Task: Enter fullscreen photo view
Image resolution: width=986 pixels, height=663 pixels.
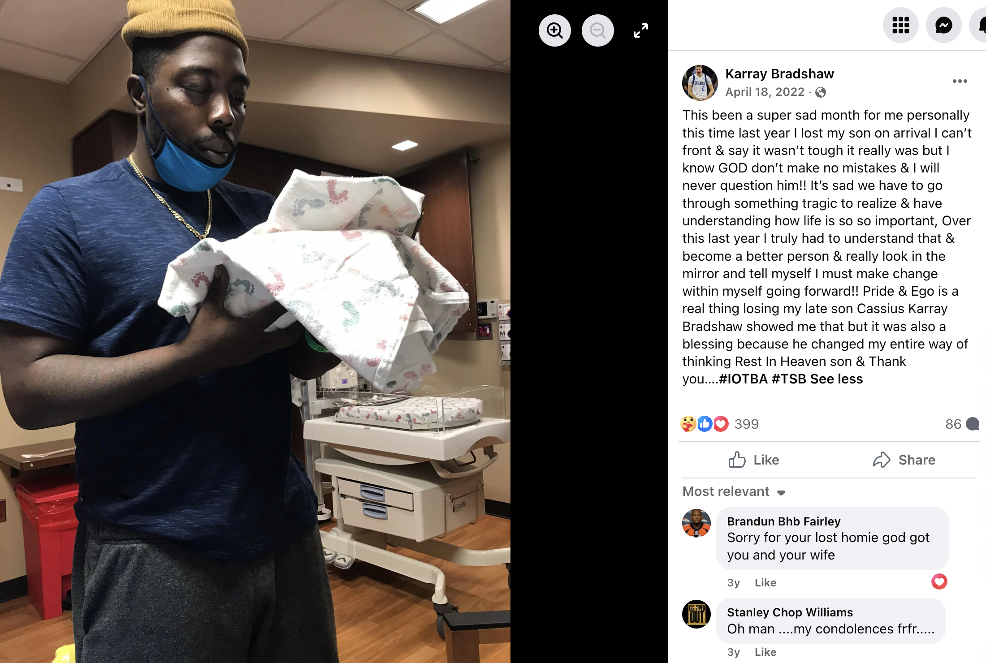Action: click(641, 30)
